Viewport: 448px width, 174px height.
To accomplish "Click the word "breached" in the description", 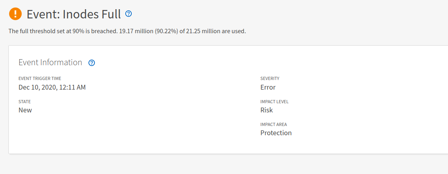I will coord(104,31).
